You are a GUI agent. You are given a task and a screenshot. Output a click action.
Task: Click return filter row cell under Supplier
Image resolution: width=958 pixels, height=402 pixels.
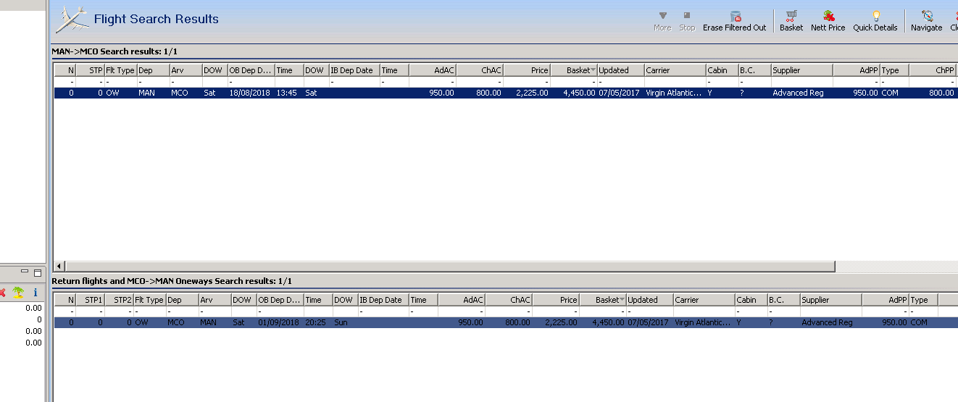tap(830, 311)
